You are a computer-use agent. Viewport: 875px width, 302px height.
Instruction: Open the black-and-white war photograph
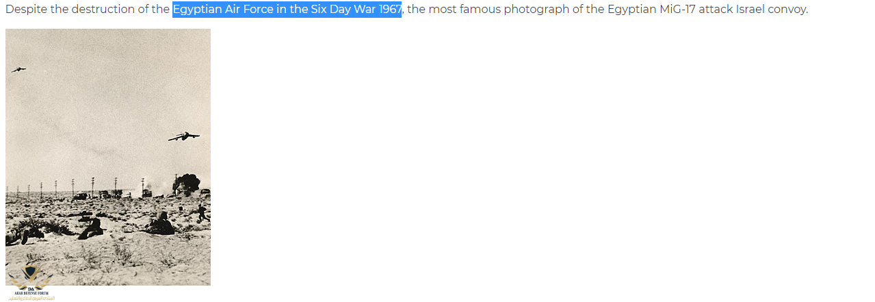(x=108, y=157)
